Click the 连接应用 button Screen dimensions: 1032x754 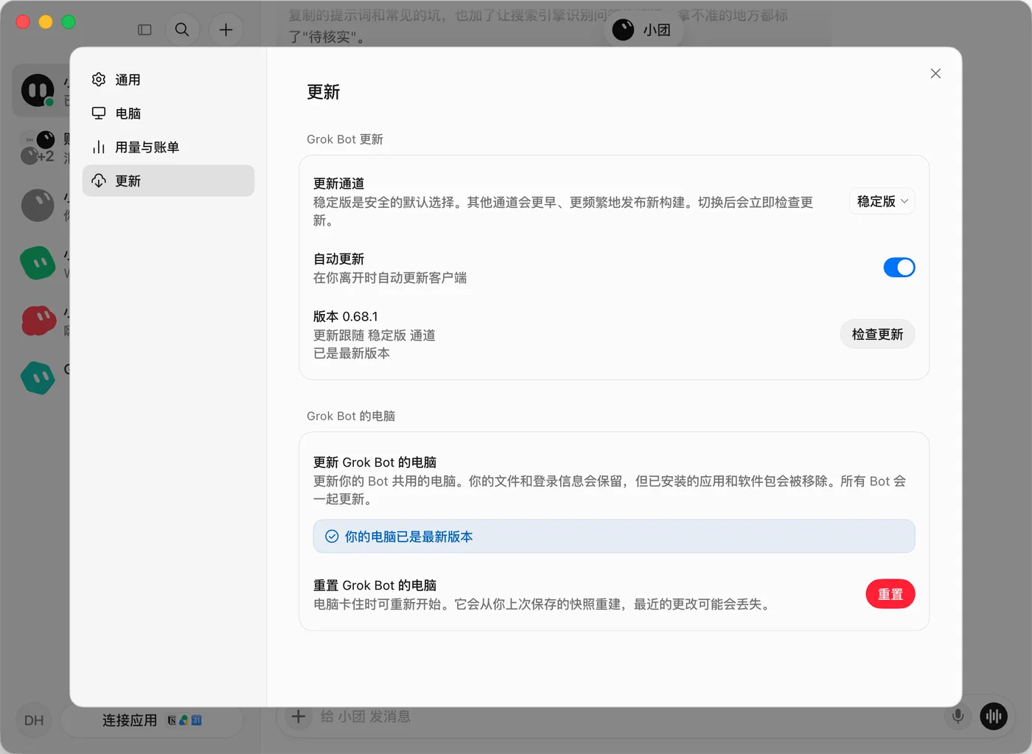[152, 721]
